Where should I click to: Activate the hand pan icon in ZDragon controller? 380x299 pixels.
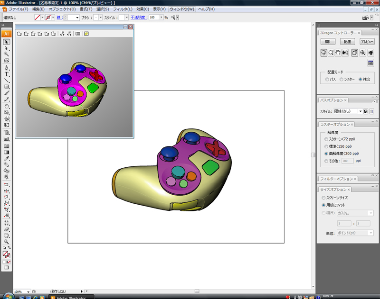[338, 53]
